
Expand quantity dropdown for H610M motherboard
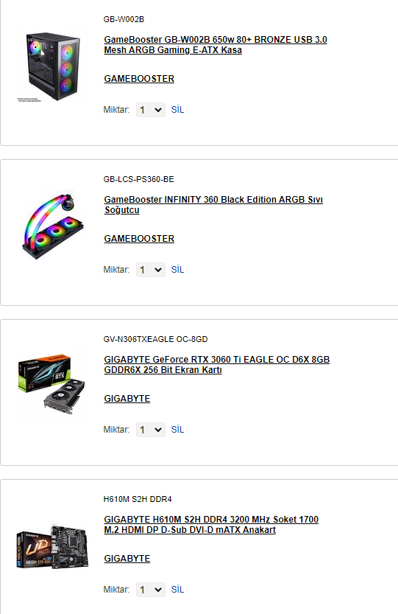[151, 590]
